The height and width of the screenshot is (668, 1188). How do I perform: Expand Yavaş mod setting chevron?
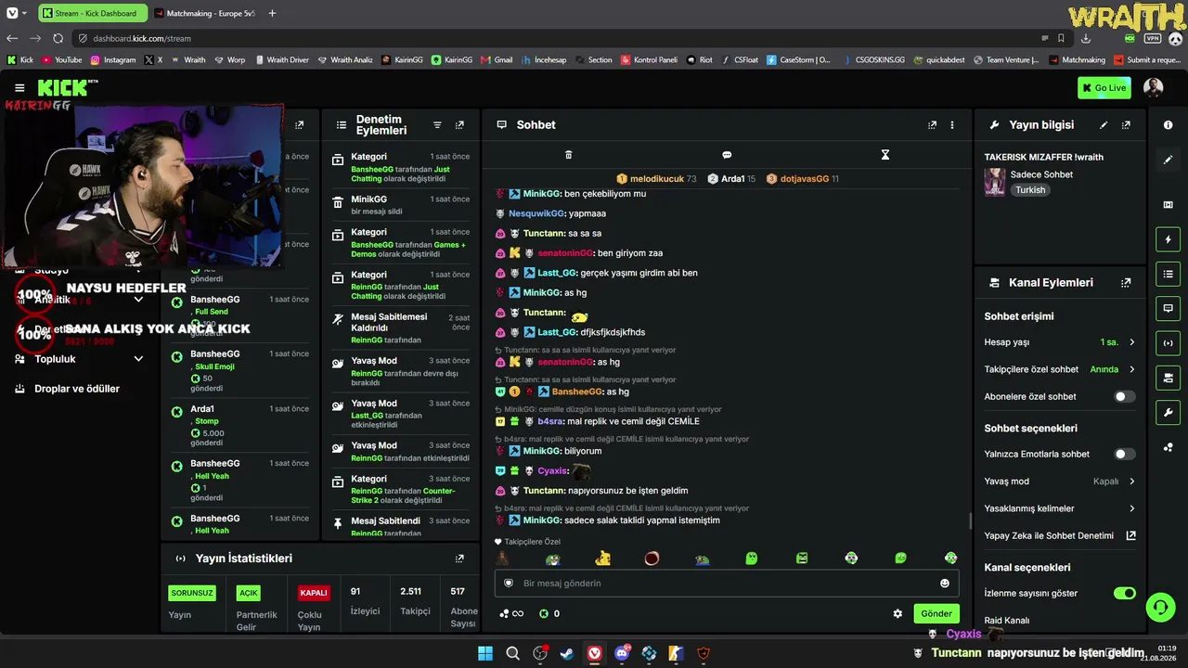pos(1131,482)
